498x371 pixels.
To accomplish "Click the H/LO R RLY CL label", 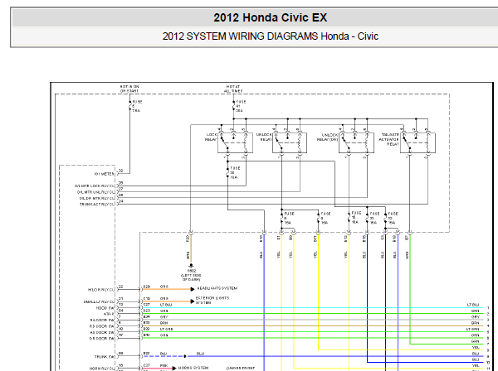I will [101, 290].
